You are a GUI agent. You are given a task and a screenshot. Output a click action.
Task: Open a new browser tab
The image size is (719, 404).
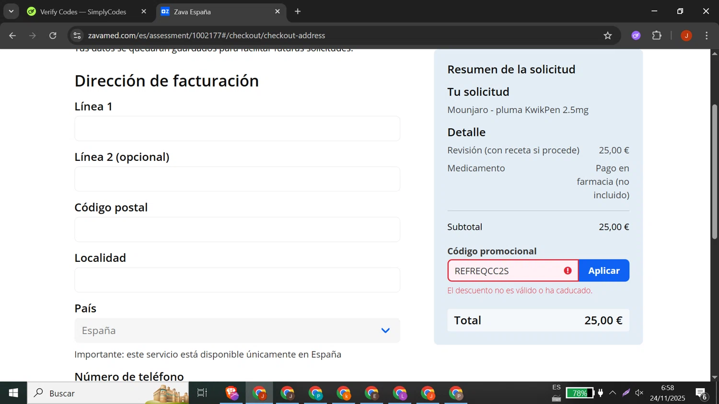coord(298,11)
